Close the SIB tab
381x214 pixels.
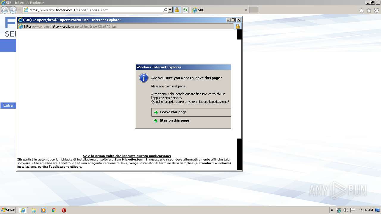(246, 10)
